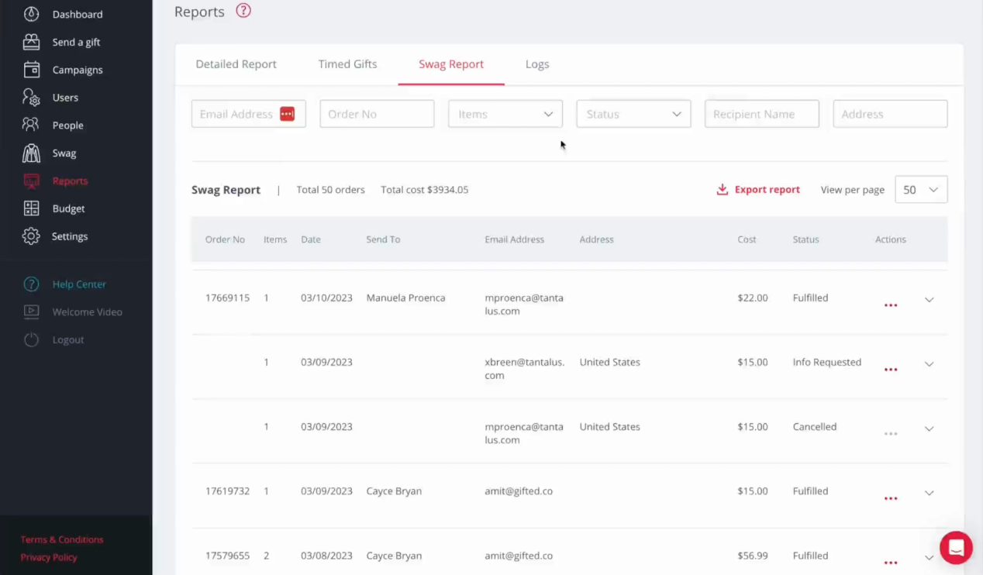This screenshot has height=575, width=983.
Task: Open the chat support bubble
Action: click(x=956, y=548)
